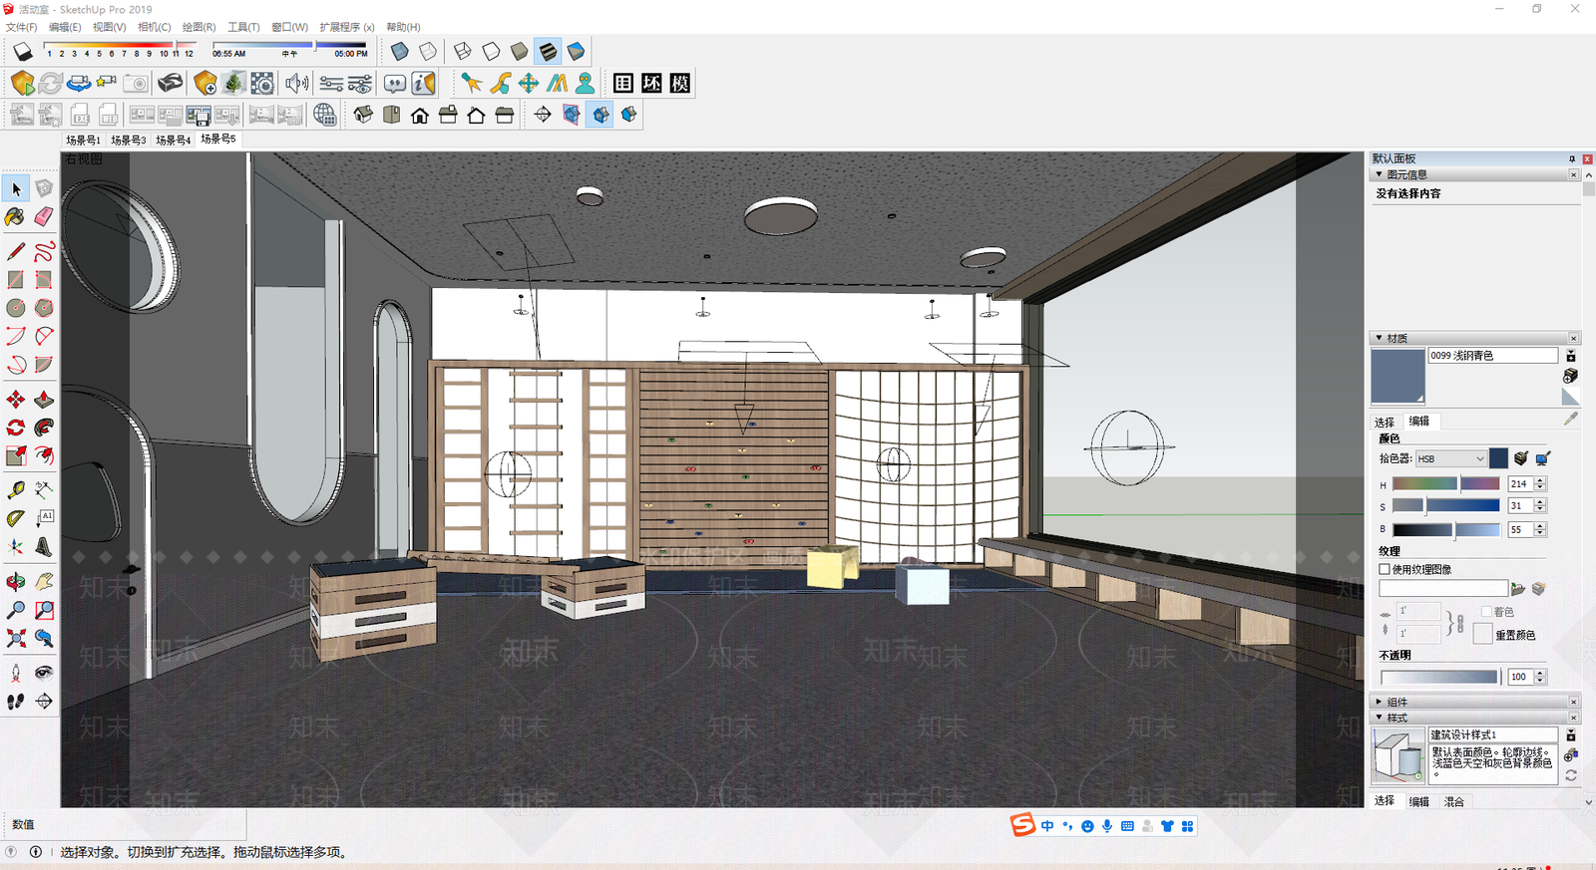Image resolution: width=1596 pixels, height=870 pixels.
Task: Collapse the 材质 panel section
Action: (x=1380, y=338)
